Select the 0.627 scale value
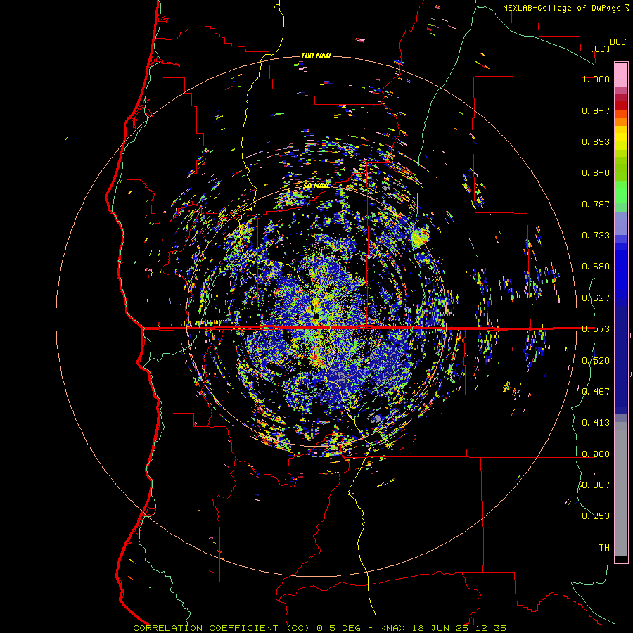The image size is (633, 633). pyautogui.click(x=596, y=298)
